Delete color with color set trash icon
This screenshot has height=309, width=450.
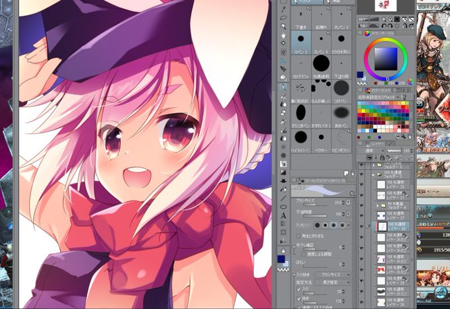coord(410,137)
